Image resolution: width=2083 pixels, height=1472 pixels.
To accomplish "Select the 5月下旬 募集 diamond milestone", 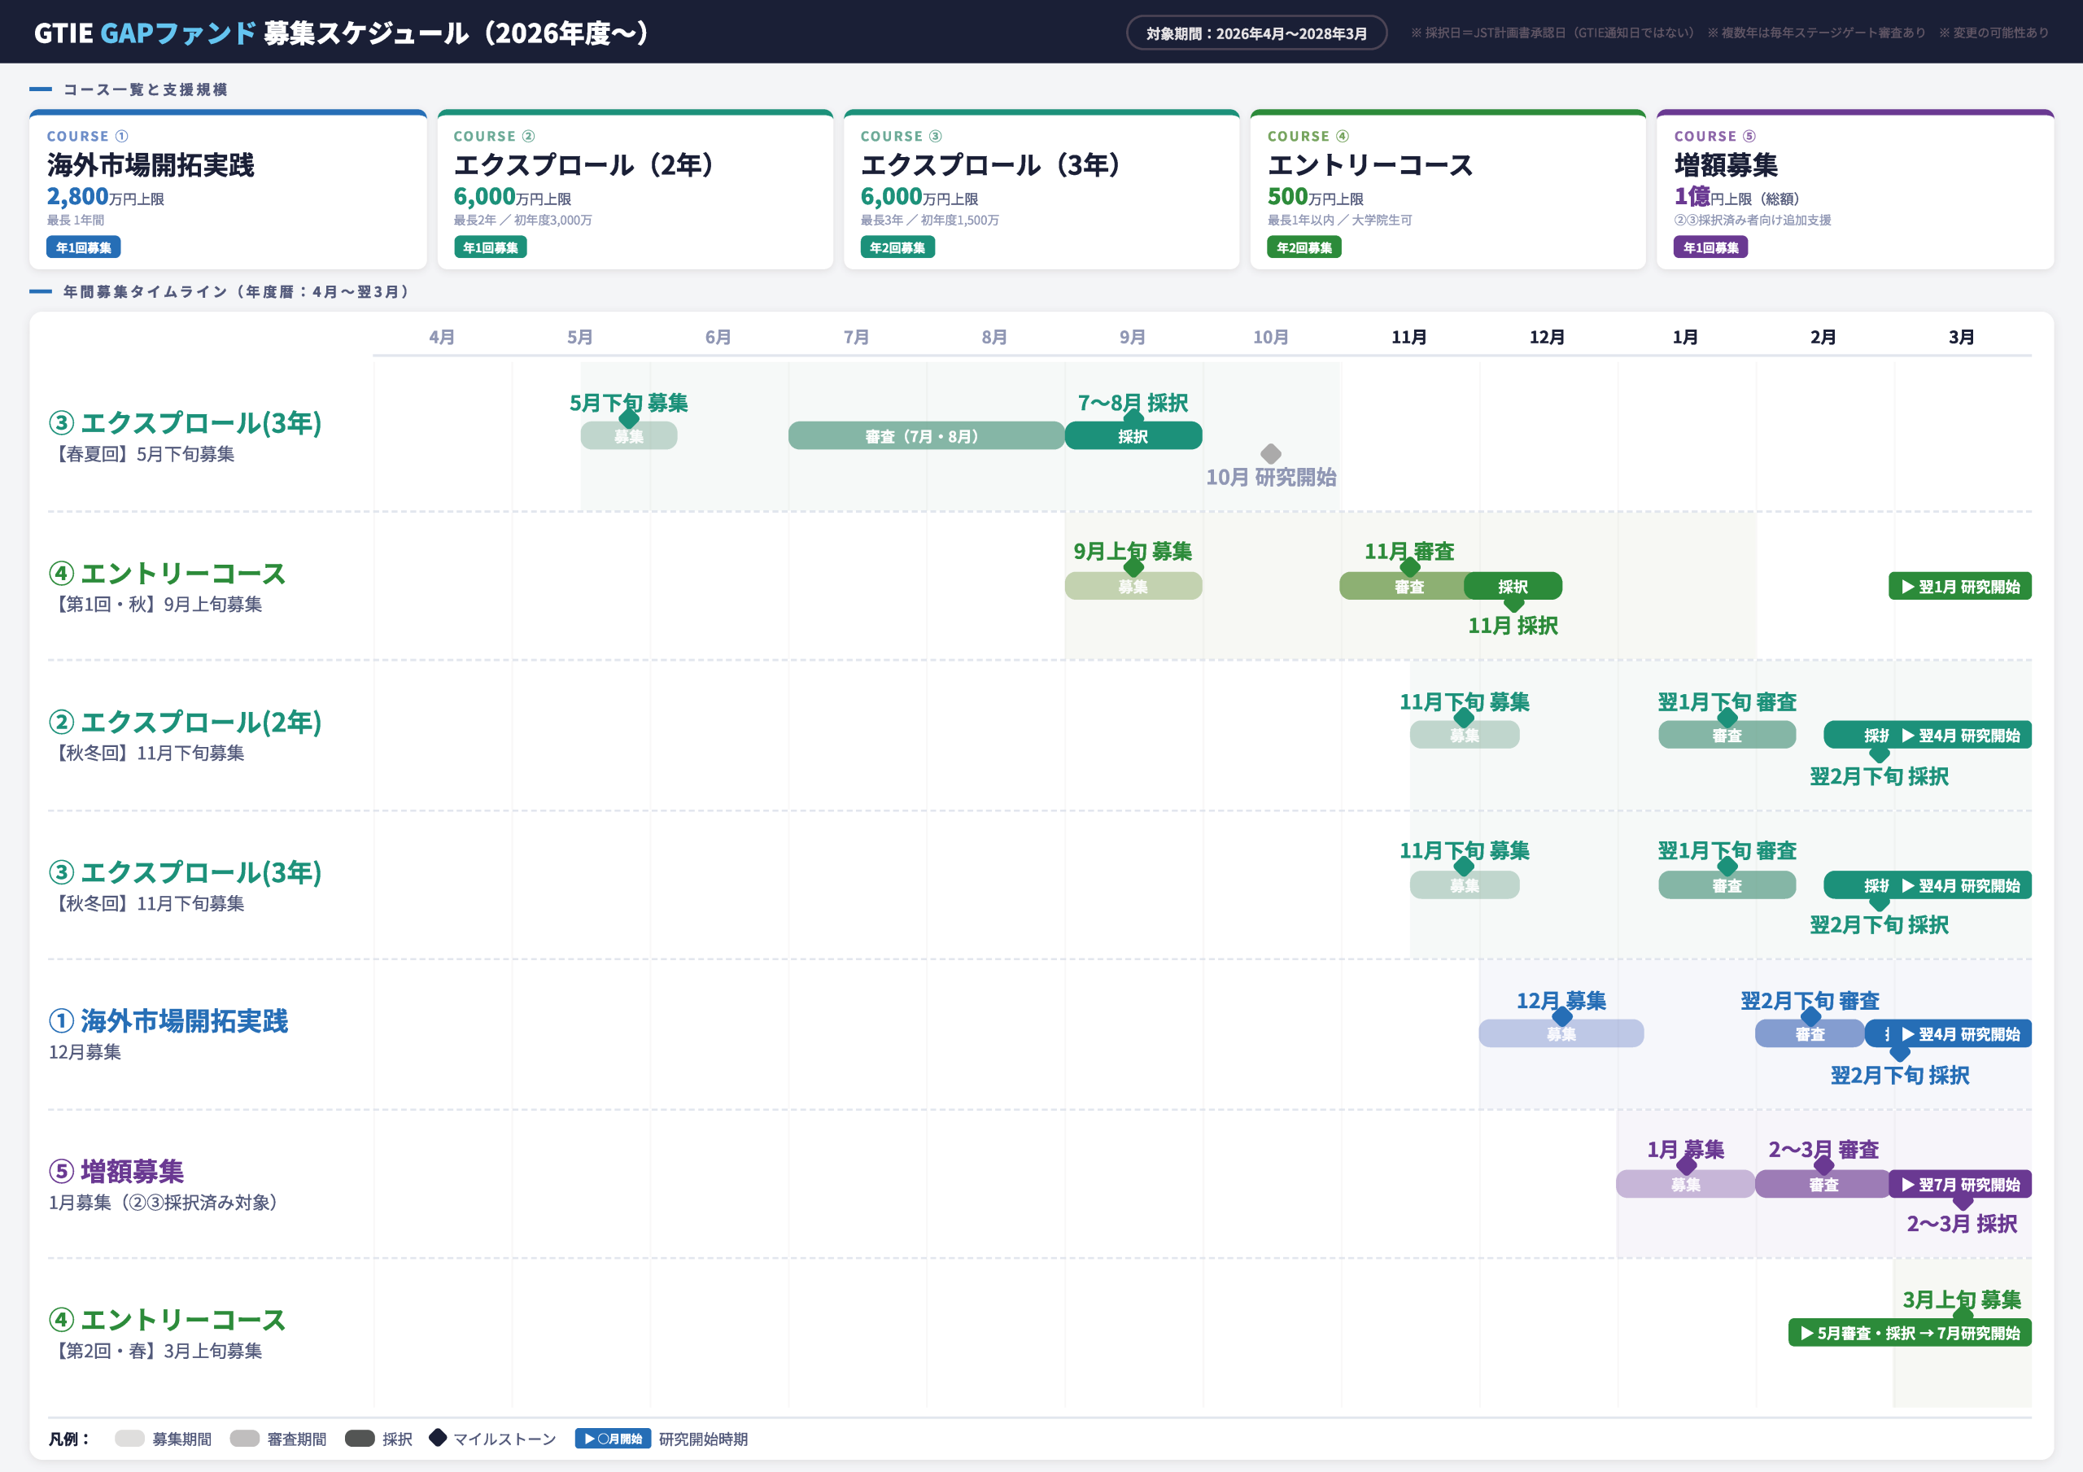I will (629, 419).
